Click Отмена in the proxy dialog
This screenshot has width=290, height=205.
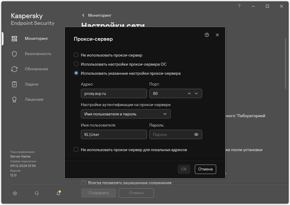tap(205, 169)
